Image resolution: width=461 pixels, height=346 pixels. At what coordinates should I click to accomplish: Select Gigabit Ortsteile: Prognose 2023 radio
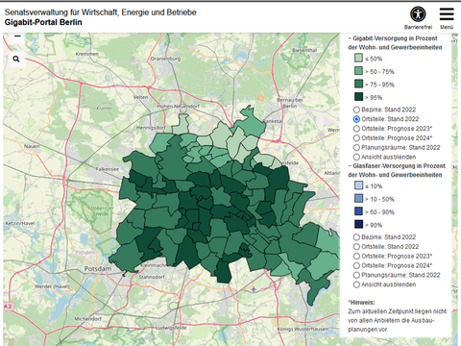tap(356, 129)
